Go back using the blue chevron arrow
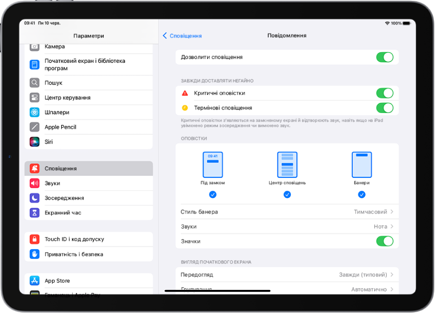 click(165, 35)
